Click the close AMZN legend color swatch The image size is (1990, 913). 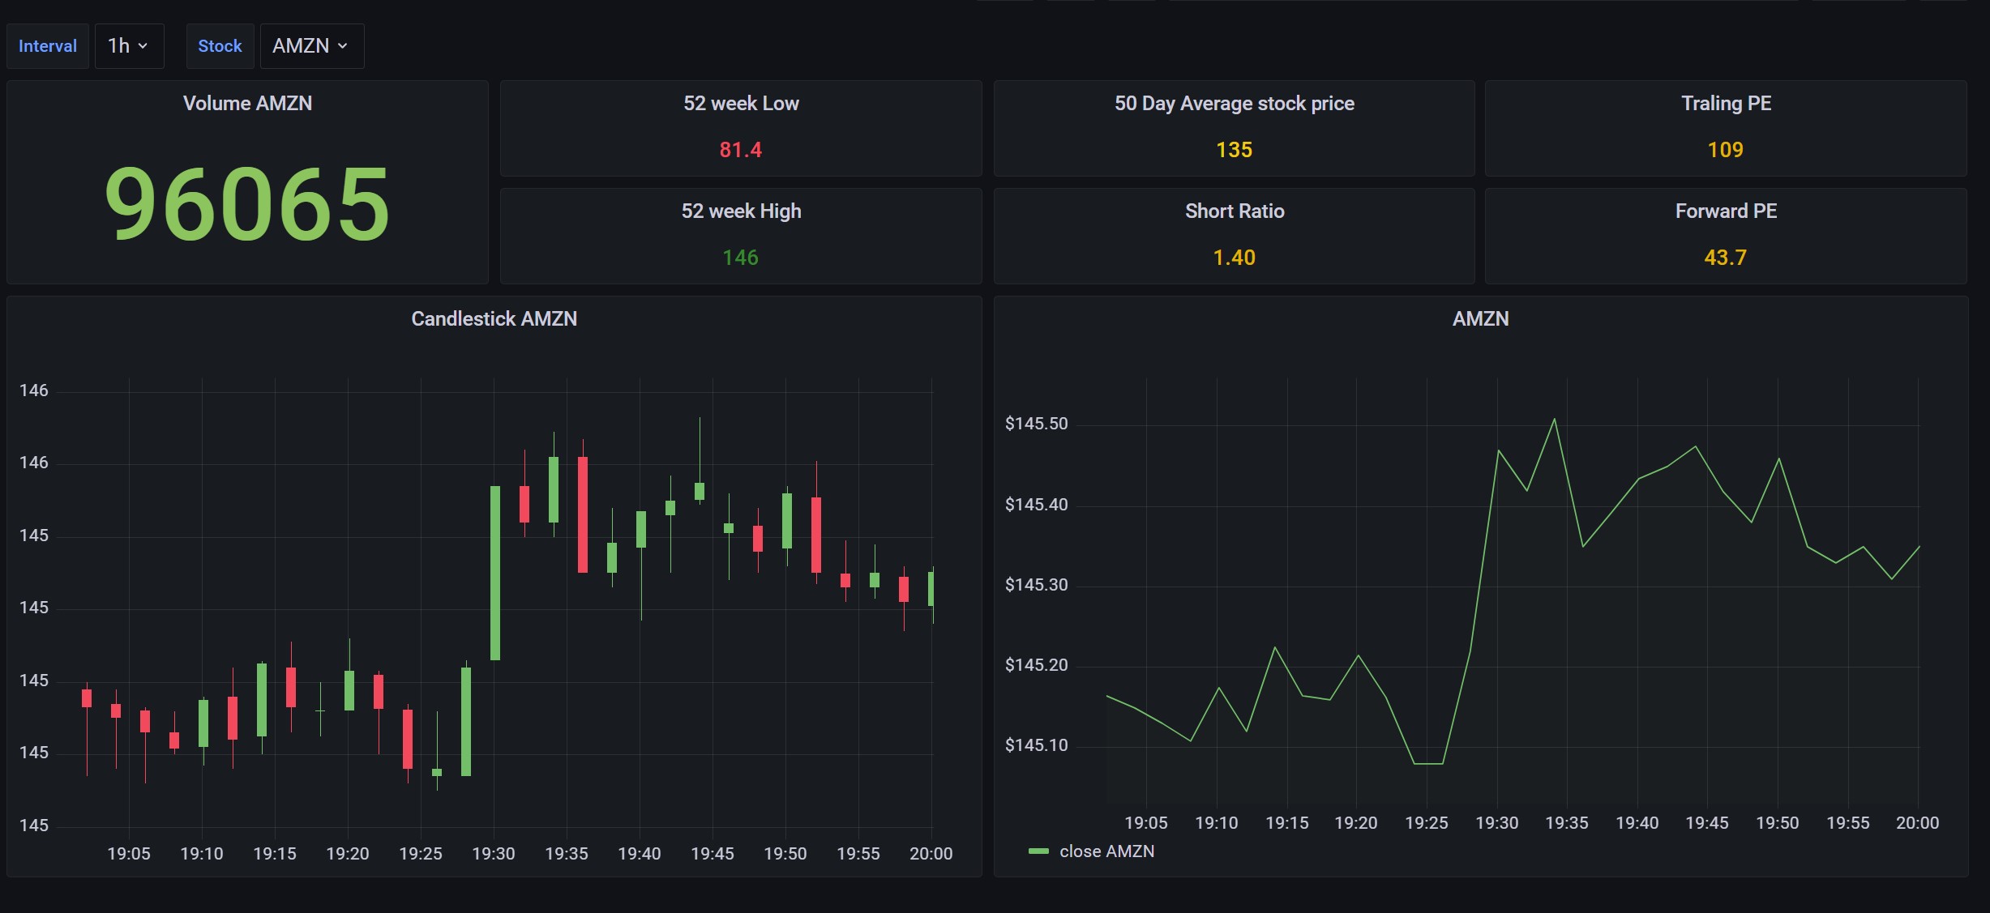click(x=1038, y=851)
